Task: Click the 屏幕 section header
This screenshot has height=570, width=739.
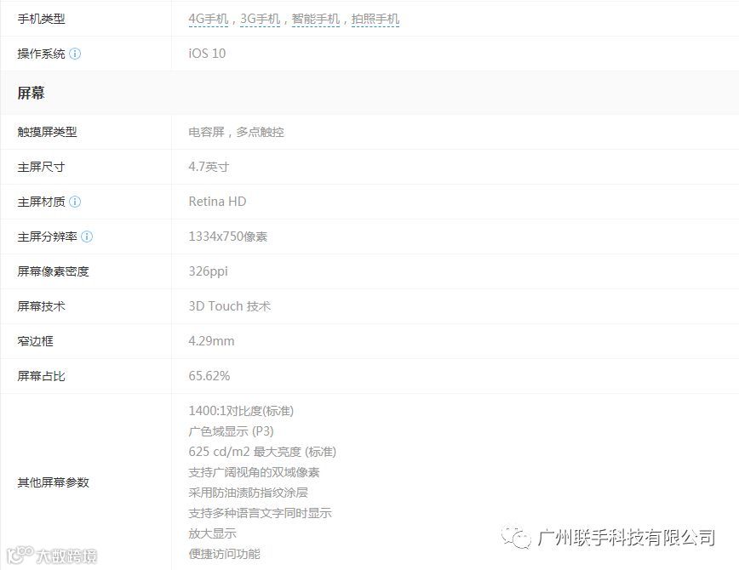Action: pyautogui.click(x=32, y=93)
